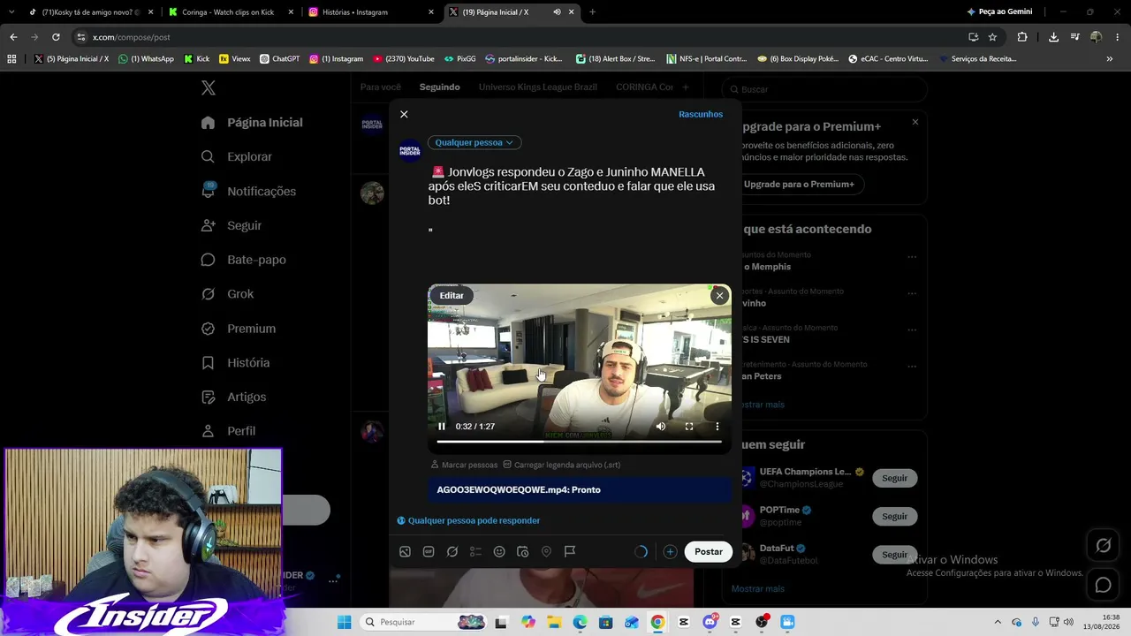Click the Grok floating button
Screen dimensions: 1131x636
pyautogui.click(x=1104, y=546)
